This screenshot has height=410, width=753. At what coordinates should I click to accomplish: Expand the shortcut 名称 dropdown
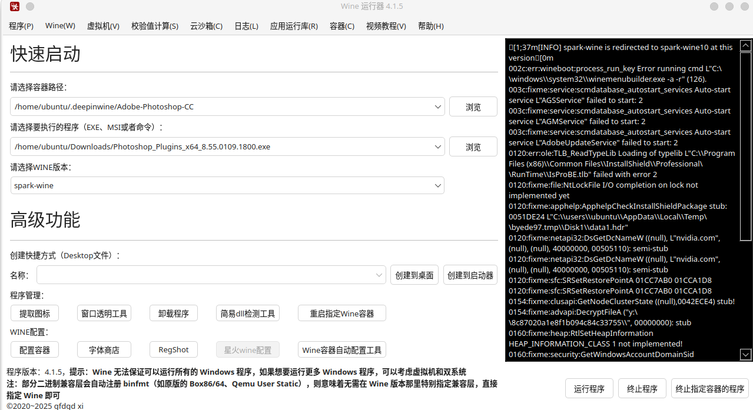379,275
